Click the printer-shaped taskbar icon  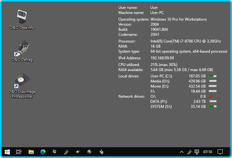89,152
